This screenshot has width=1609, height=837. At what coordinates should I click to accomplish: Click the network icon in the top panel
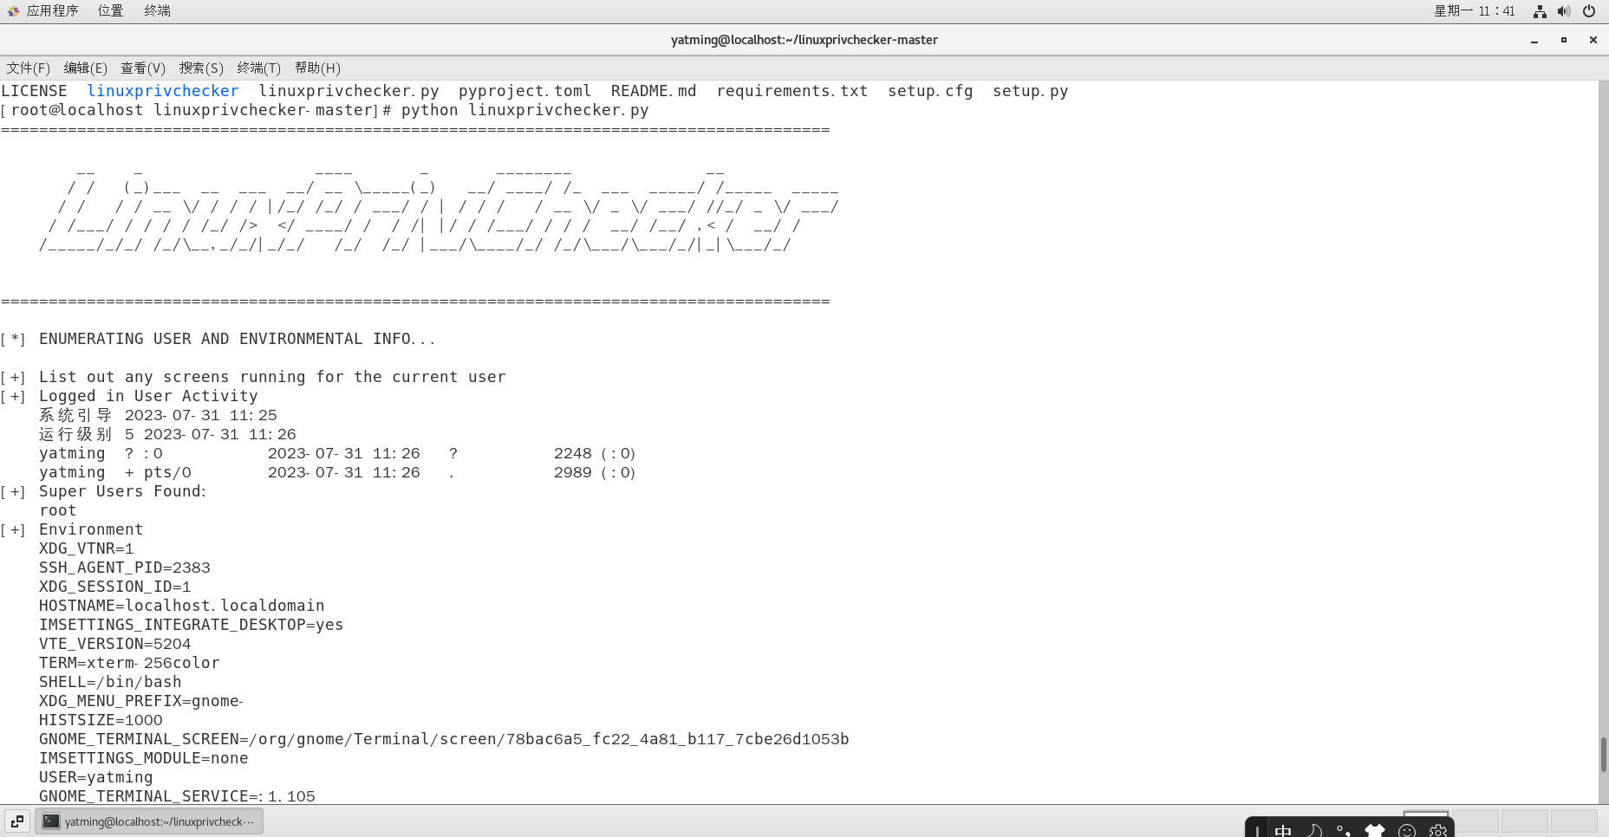(1538, 11)
